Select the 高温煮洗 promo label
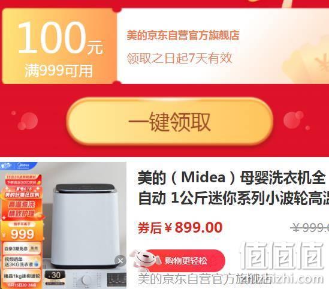This screenshot has height=289, width=329. click(22, 204)
